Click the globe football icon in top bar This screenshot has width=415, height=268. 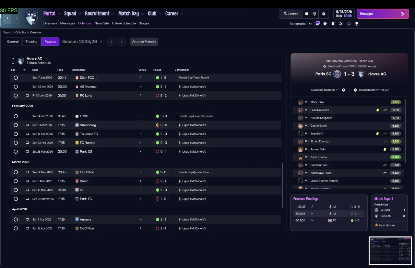click(x=314, y=14)
